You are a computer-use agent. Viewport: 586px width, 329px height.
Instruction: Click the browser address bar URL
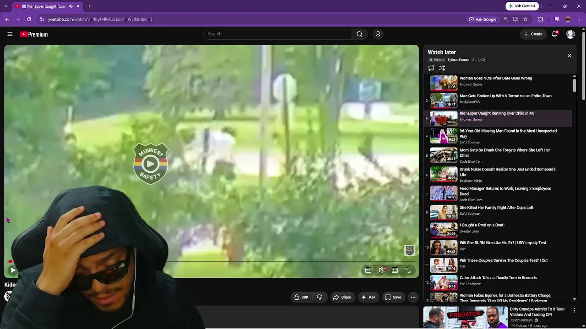click(x=100, y=19)
